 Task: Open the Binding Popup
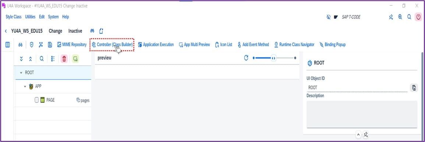pyautogui.click(x=333, y=45)
